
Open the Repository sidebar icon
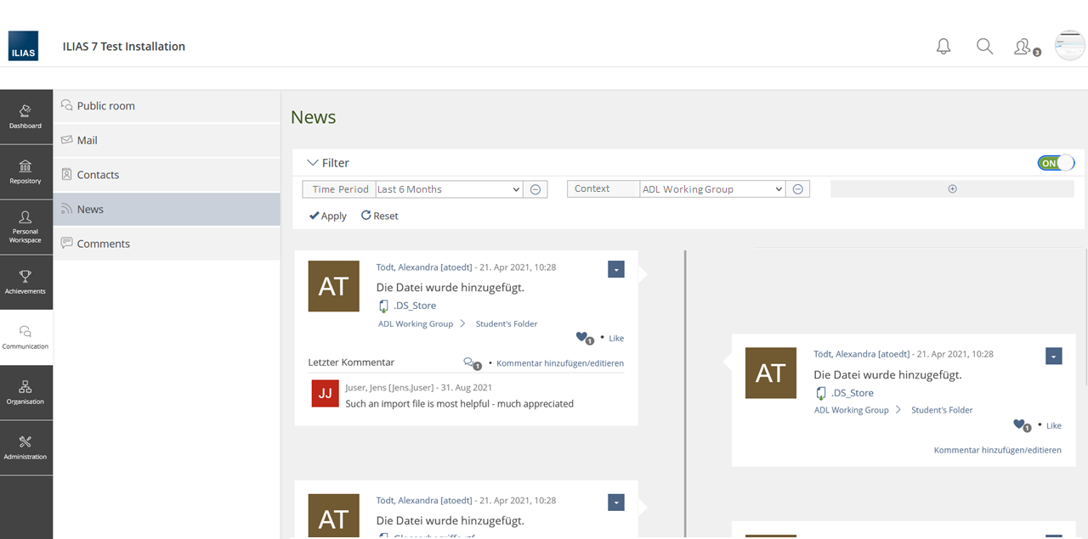point(25,171)
